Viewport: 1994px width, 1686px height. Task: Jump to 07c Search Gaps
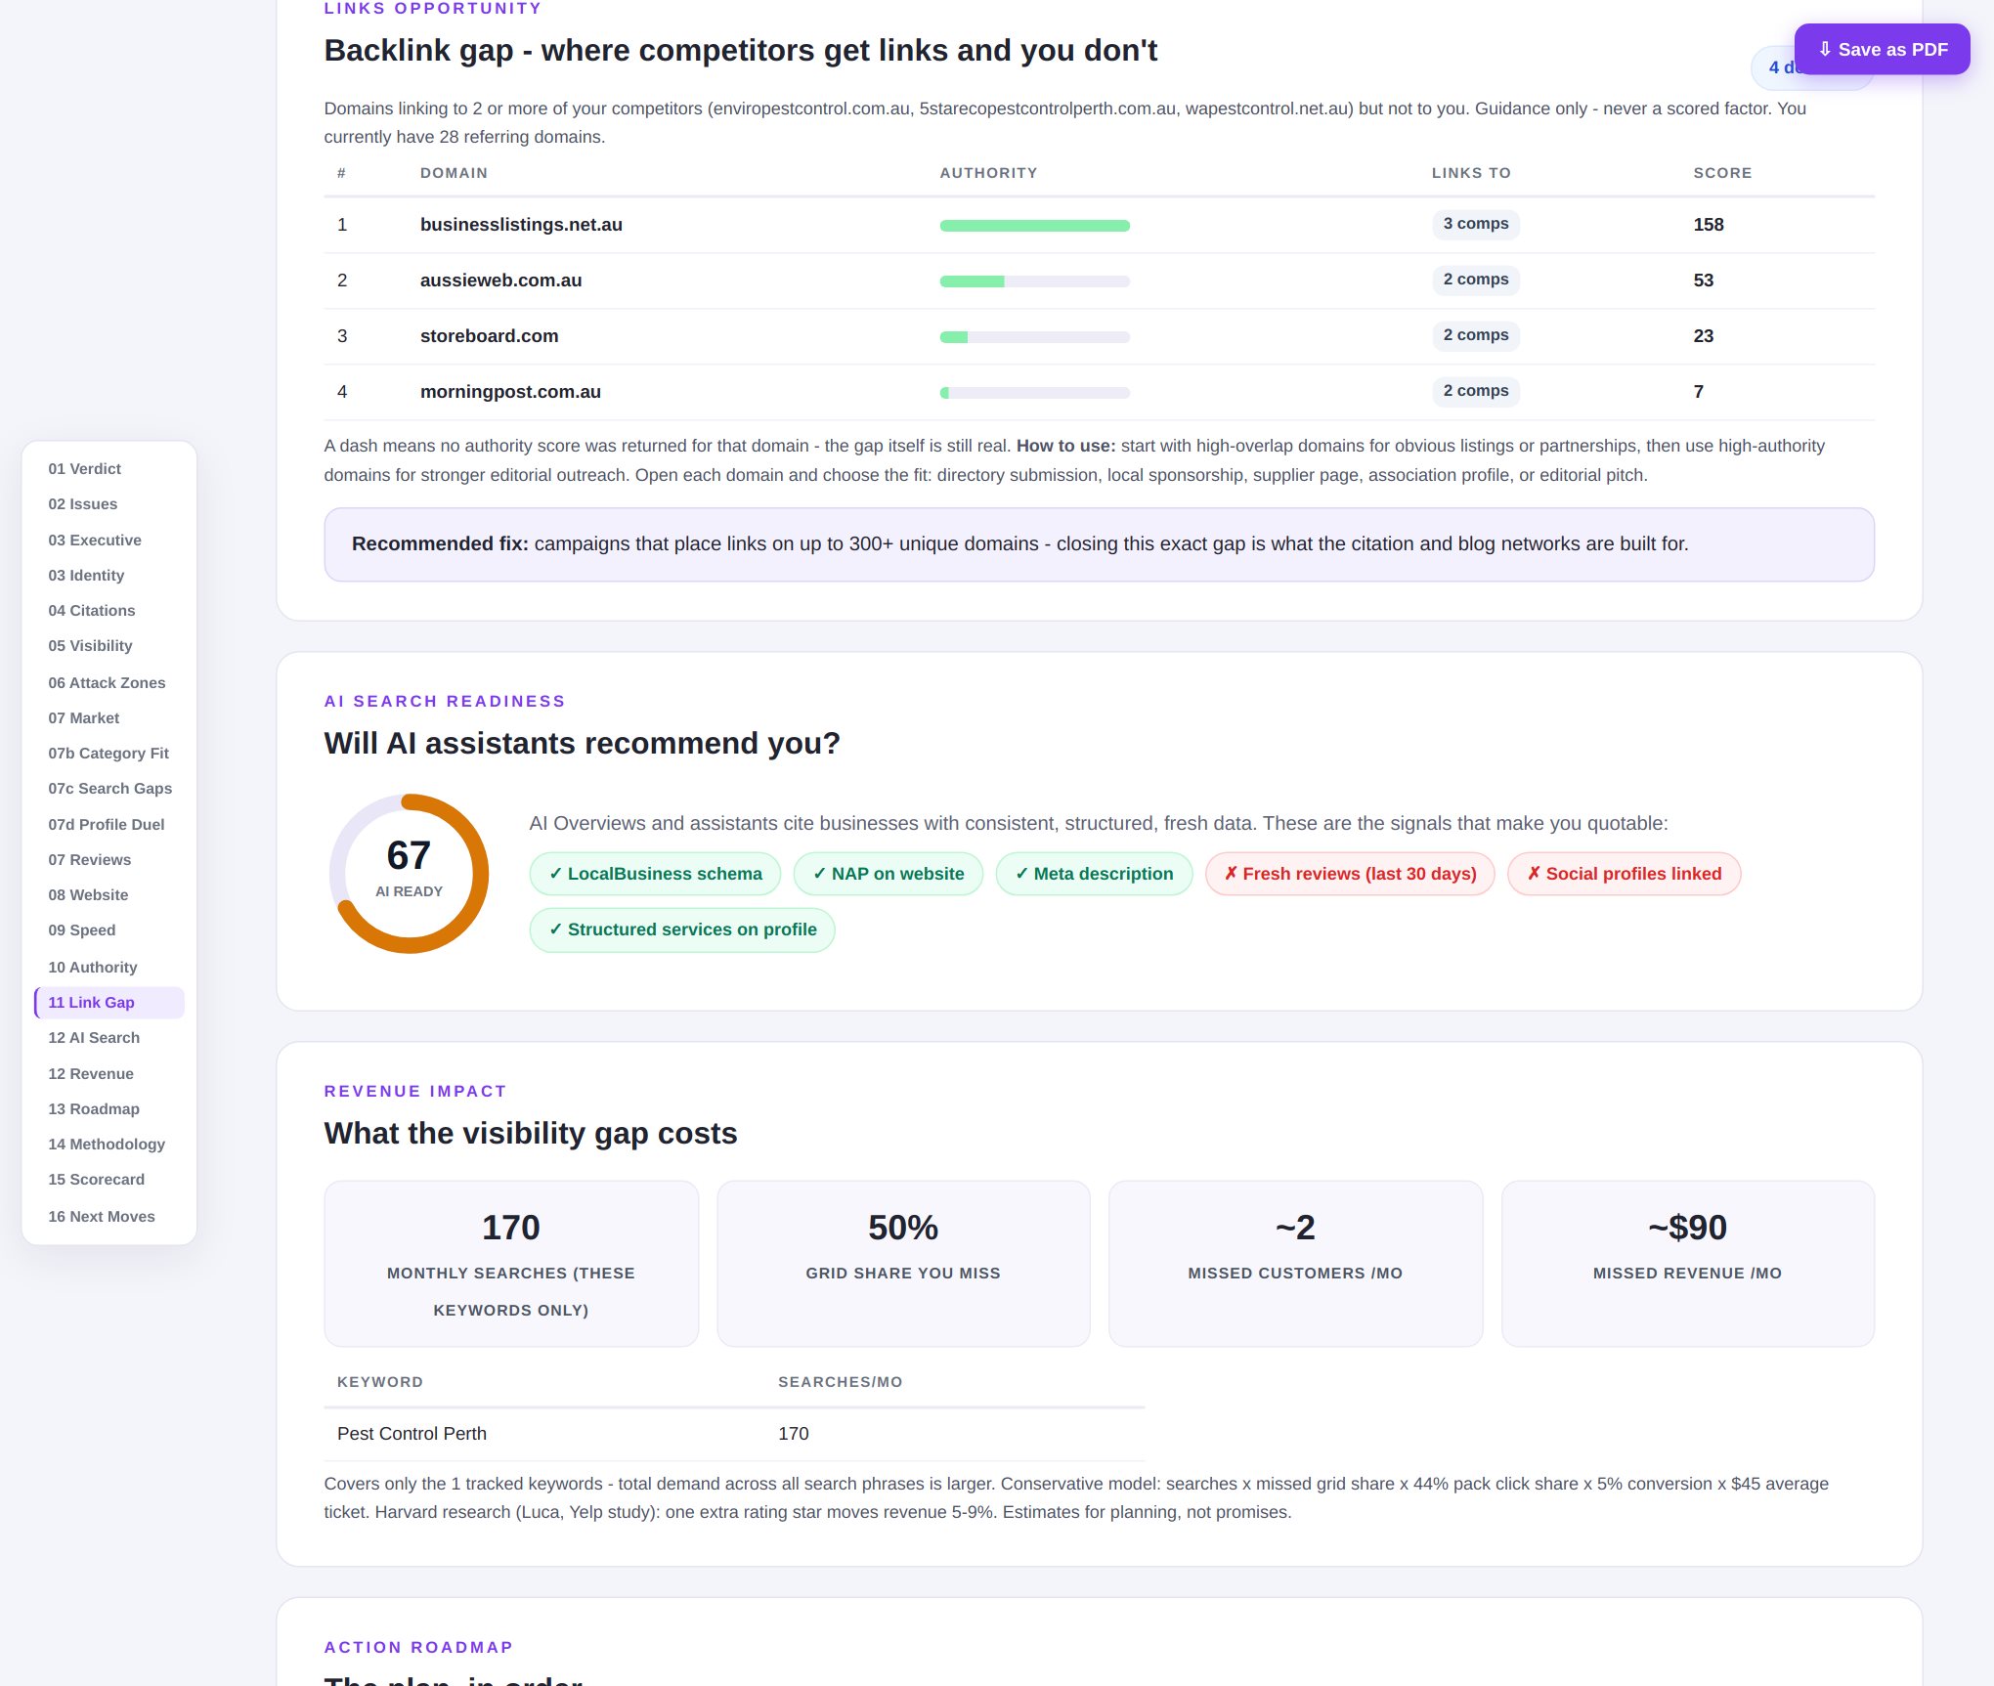109,789
